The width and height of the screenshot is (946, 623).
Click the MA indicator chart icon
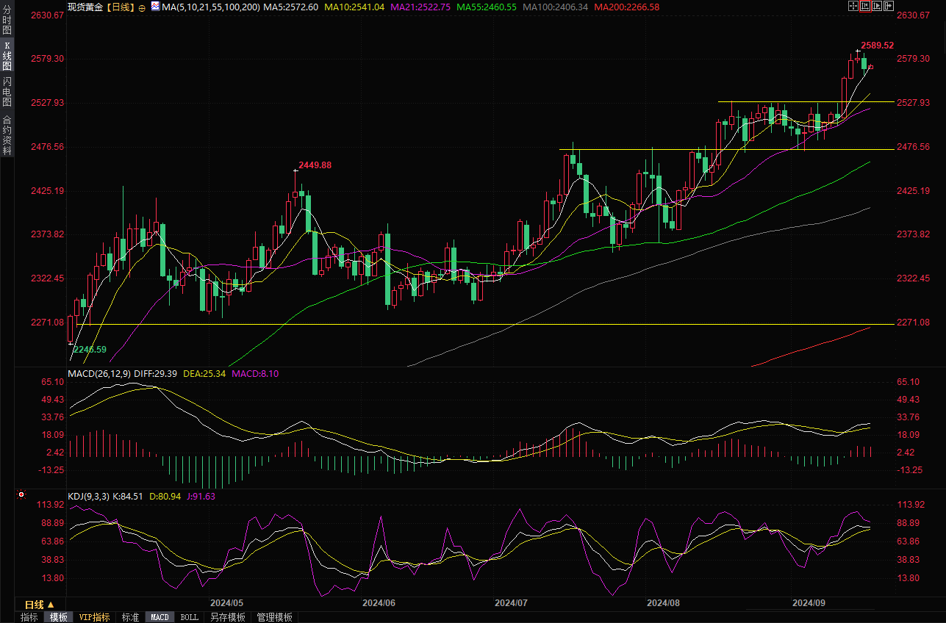(x=155, y=7)
